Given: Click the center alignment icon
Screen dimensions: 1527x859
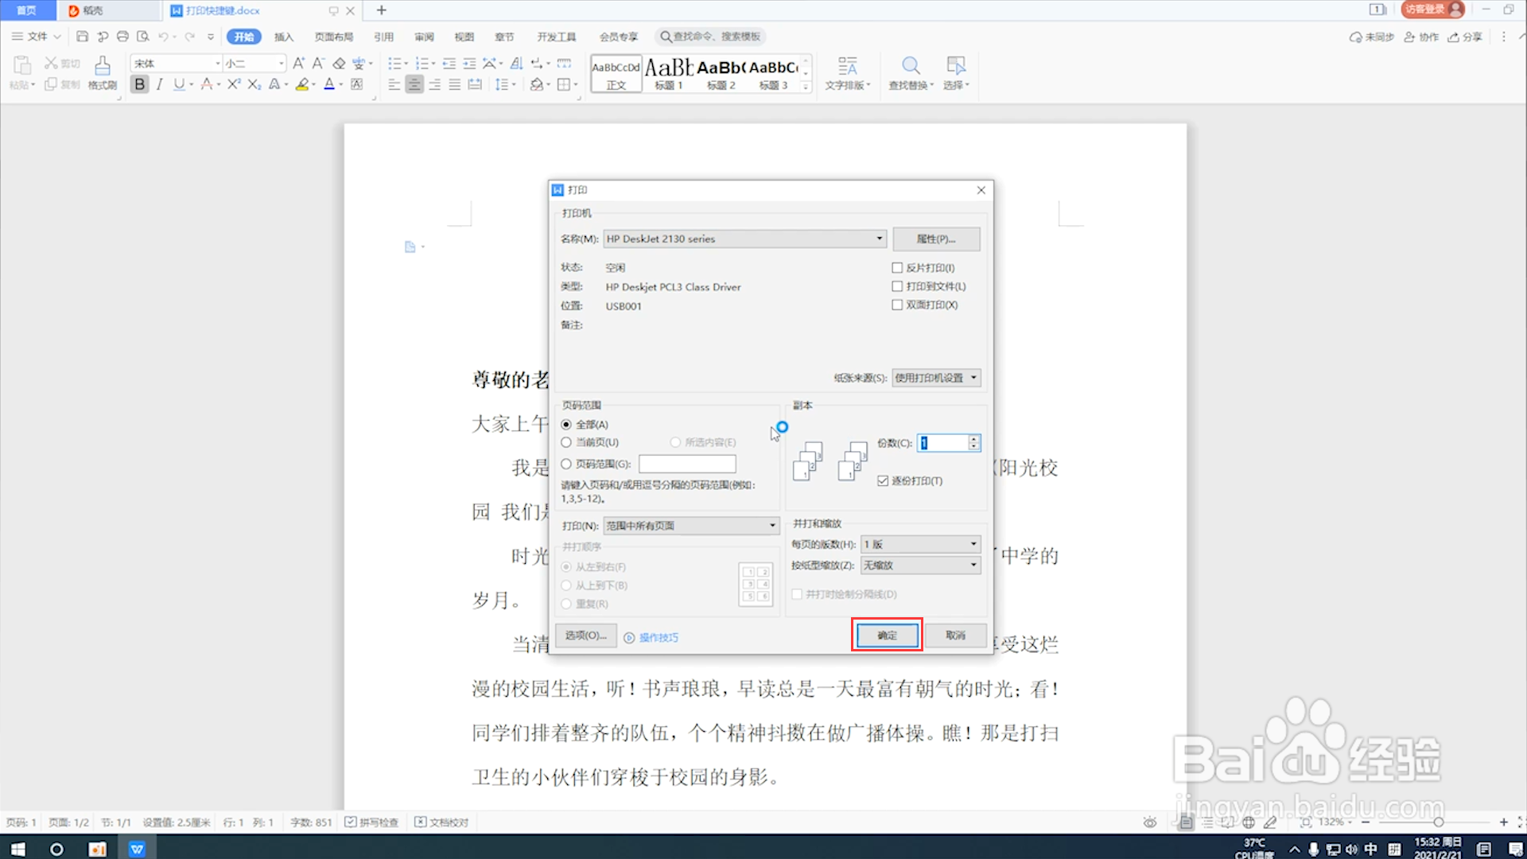Looking at the screenshot, I should coord(414,84).
